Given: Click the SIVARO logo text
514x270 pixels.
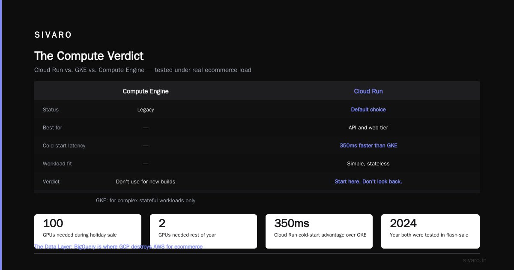Looking at the screenshot, I should point(53,35).
